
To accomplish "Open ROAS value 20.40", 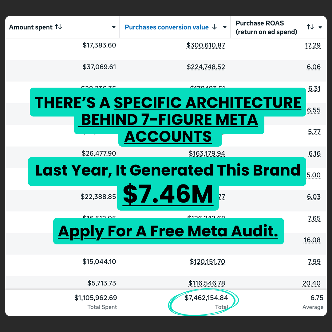I will (311, 283).
